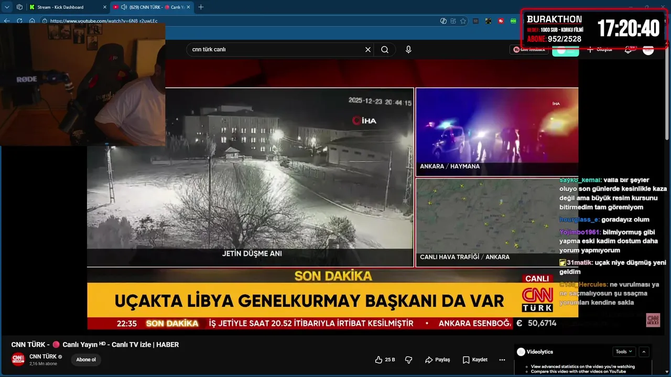The width and height of the screenshot is (671, 377).
Task: Click the Abone ol subscribe button
Action: point(86,360)
